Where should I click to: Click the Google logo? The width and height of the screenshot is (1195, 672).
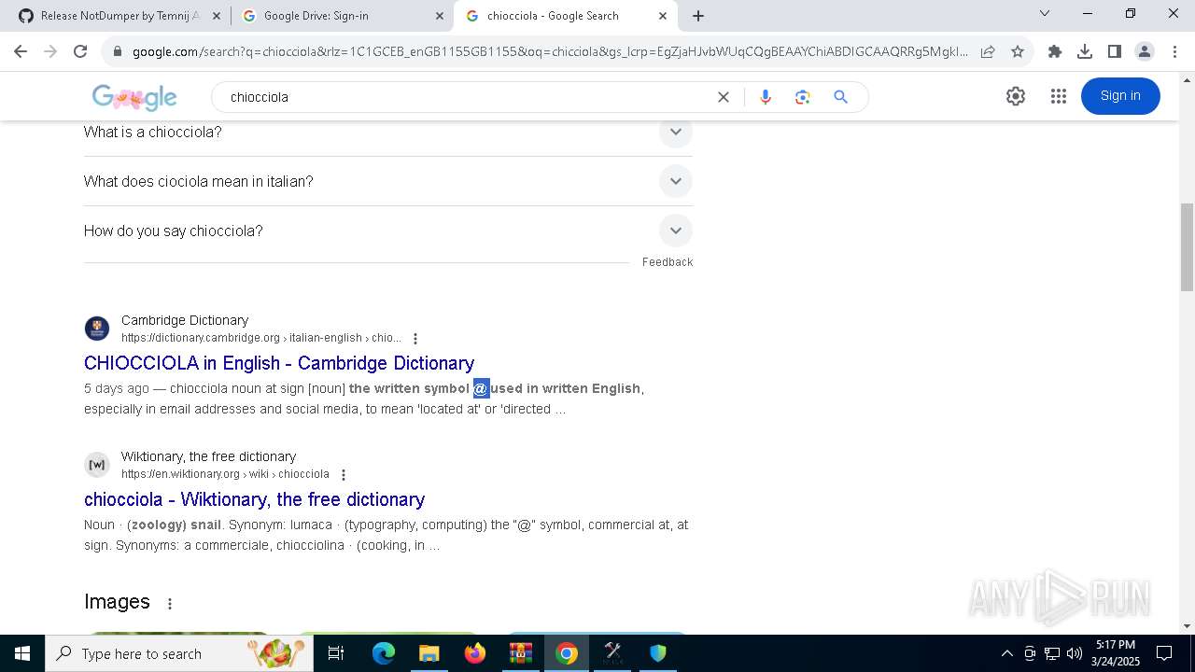[134, 97]
